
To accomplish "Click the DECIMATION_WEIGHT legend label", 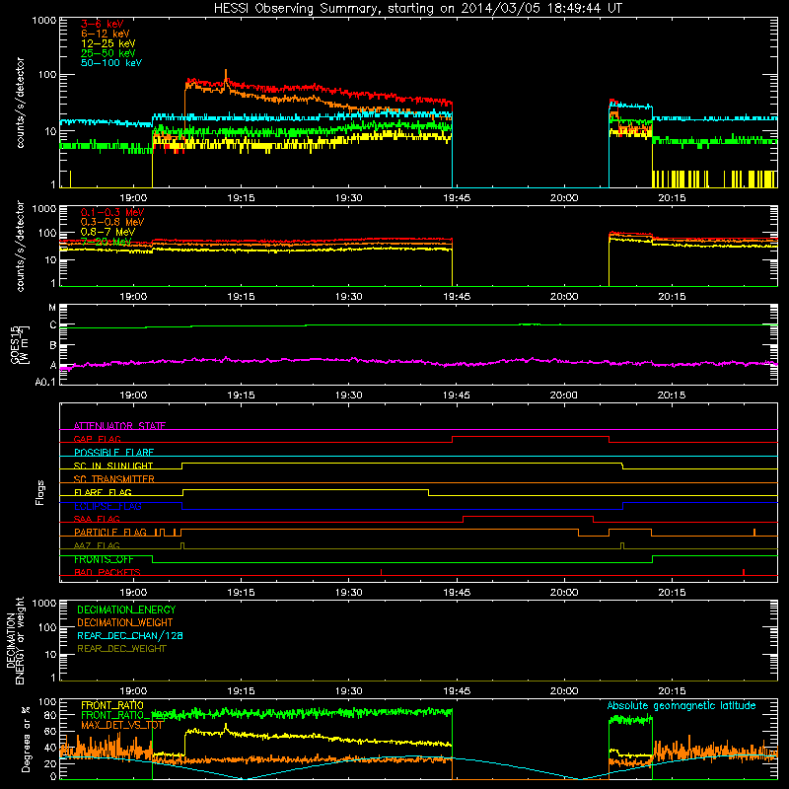I will 125,622.
